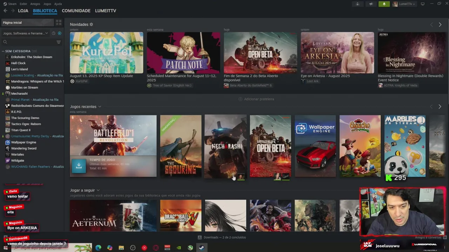This screenshot has height=252, width=449.
Task: Open the Mecharashi recent game cover
Action: tap(226, 146)
